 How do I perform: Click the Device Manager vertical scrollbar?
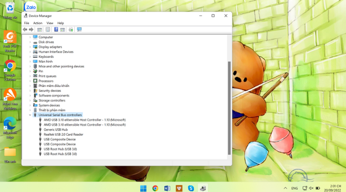[229, 108]
